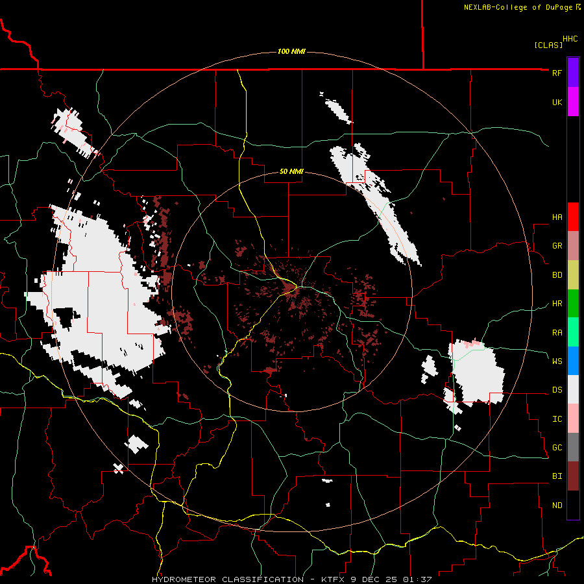
Task: Click the DS white legend swatch
Action: tap(573, 389)
